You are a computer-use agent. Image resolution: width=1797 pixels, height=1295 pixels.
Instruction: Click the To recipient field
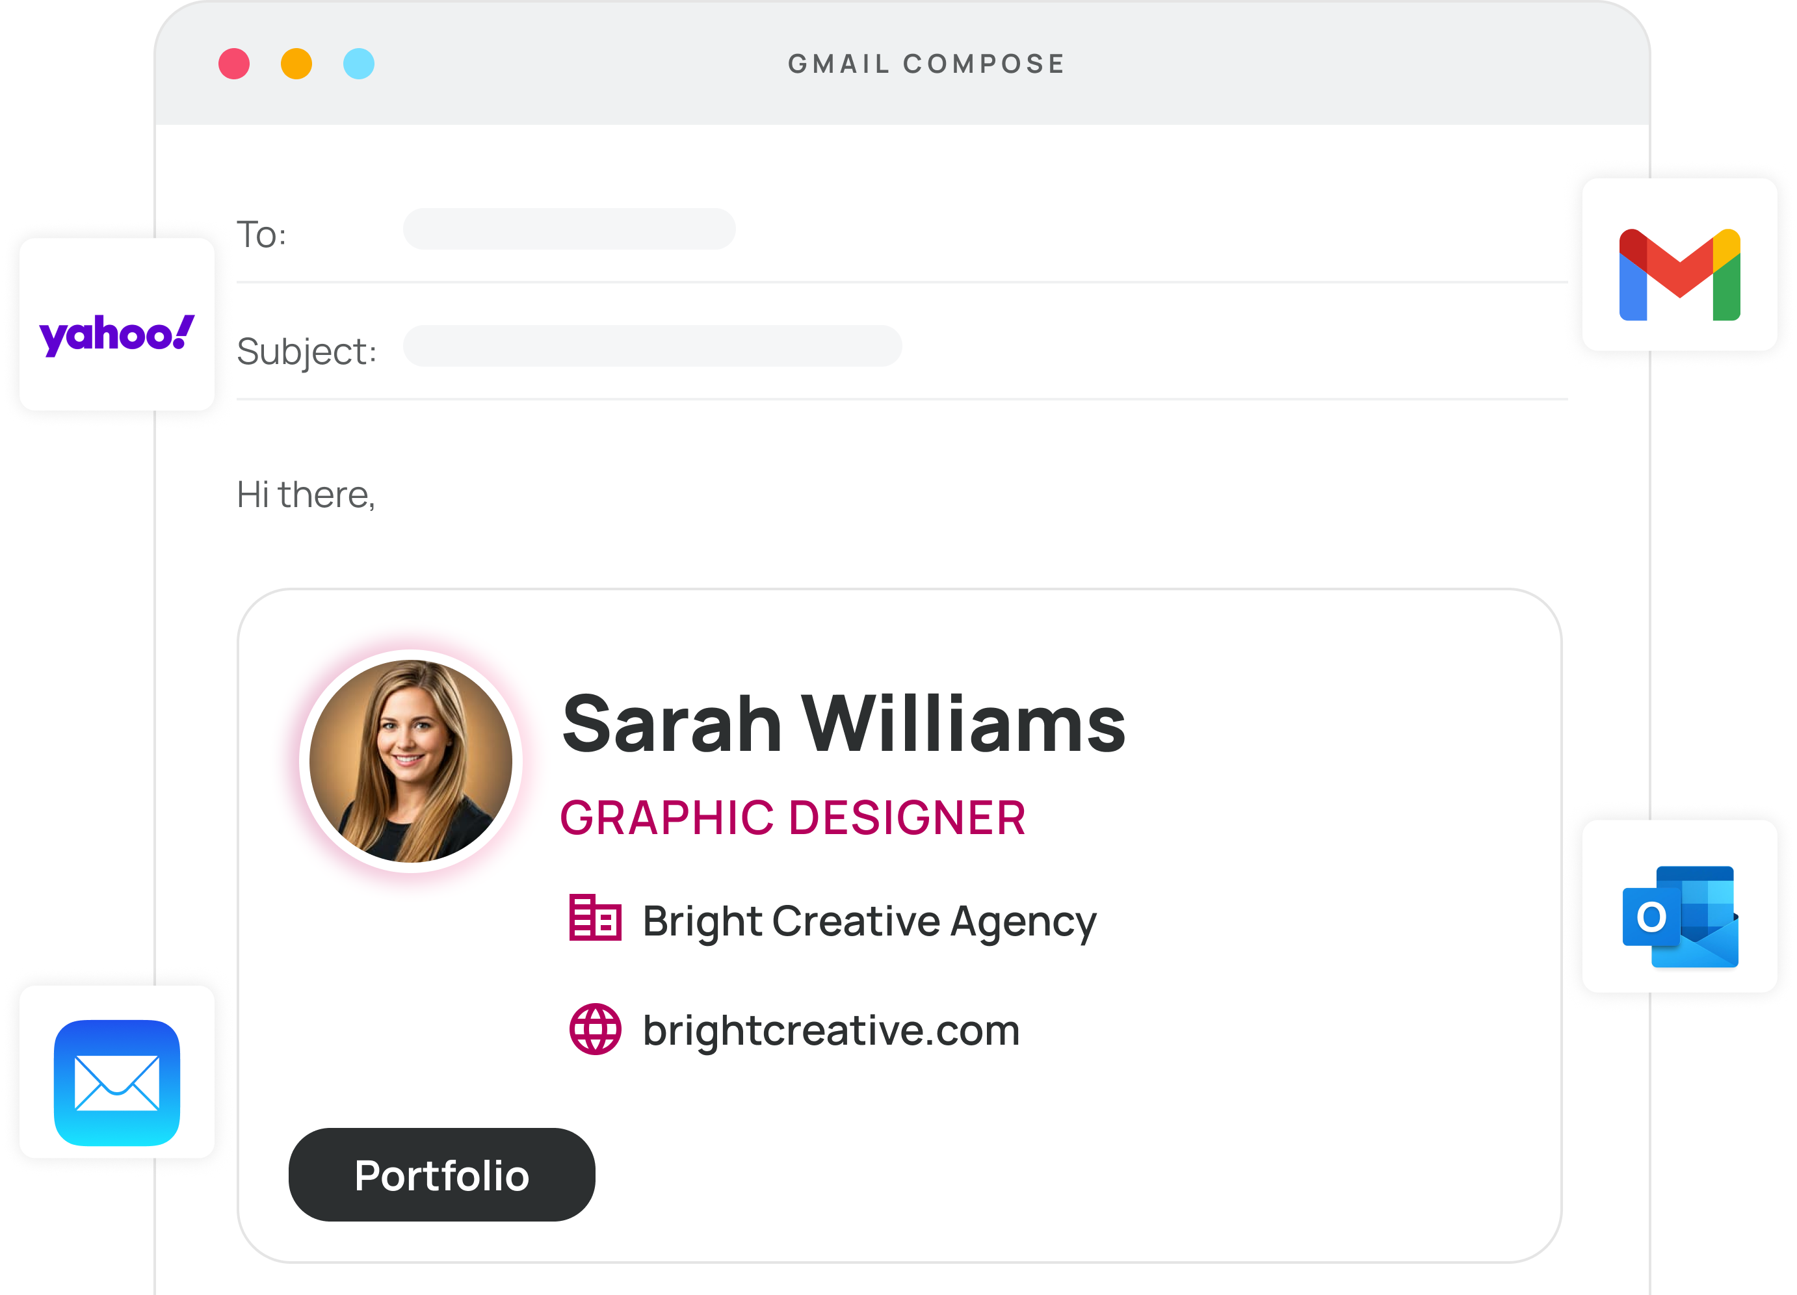click(x=569, y=229)
